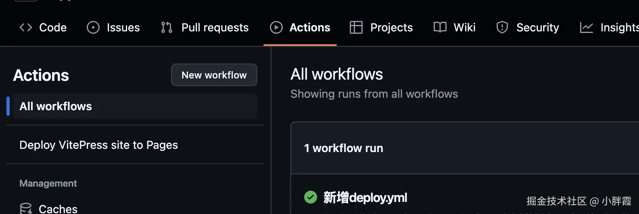Click the New workflow button
This screenshot has height=214, width=639.
pos(214,75)
